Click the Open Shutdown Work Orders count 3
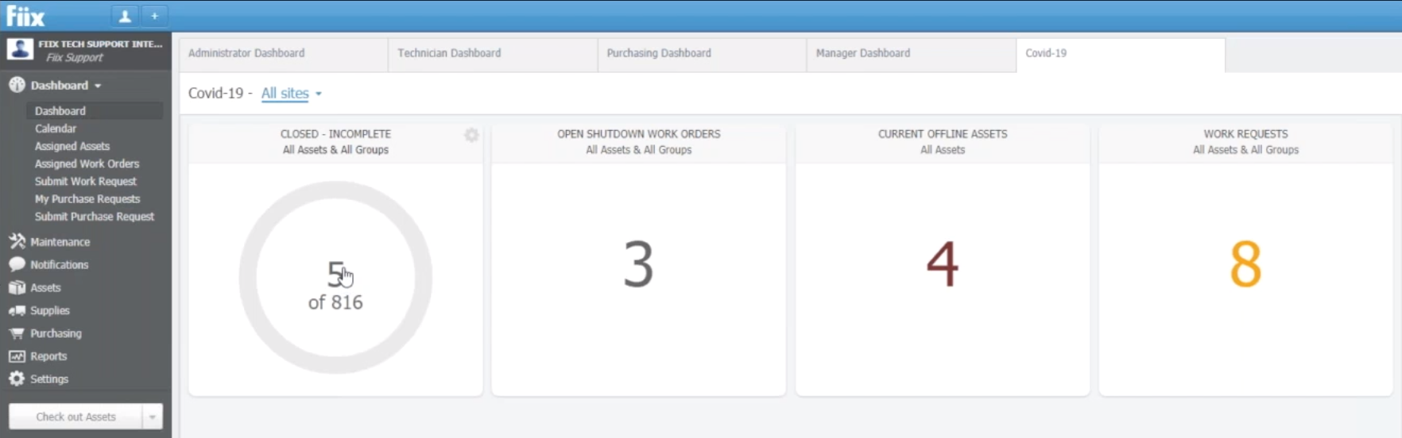Viewport: 1402px width, 438px height. tap(638, 264)
